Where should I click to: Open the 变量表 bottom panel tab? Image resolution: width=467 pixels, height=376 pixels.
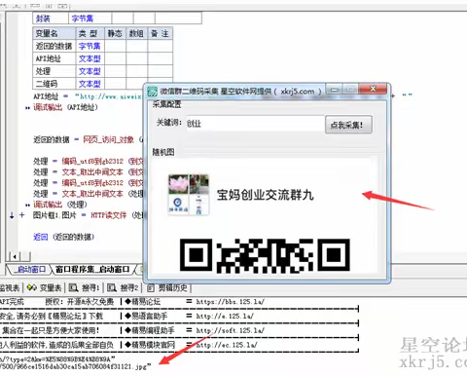click(x=45, y=287)
